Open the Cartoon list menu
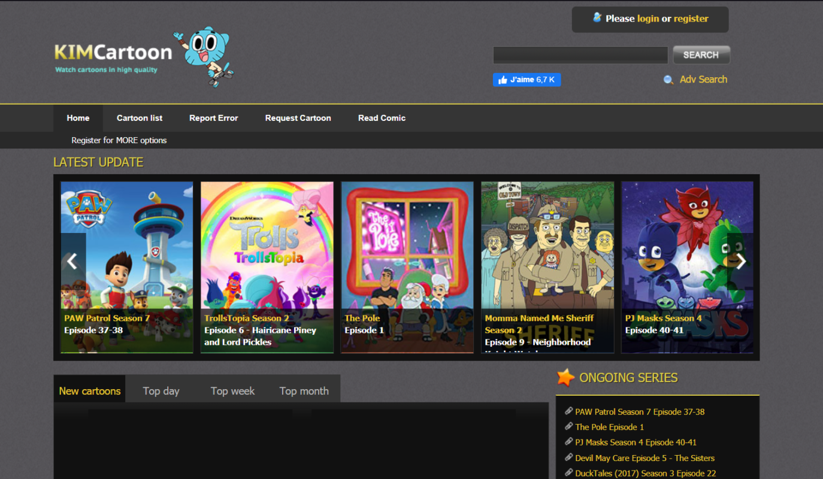This screenshot has height=479, width=823. (140, 118)
